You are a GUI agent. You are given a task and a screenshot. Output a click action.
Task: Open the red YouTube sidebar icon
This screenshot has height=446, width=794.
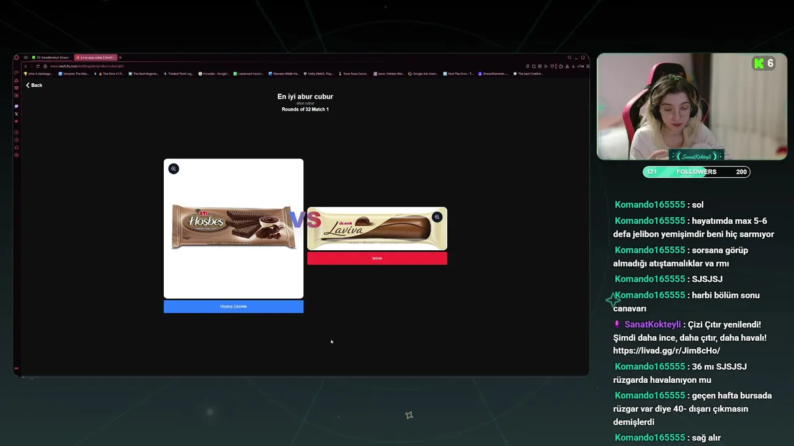[16, 121]
